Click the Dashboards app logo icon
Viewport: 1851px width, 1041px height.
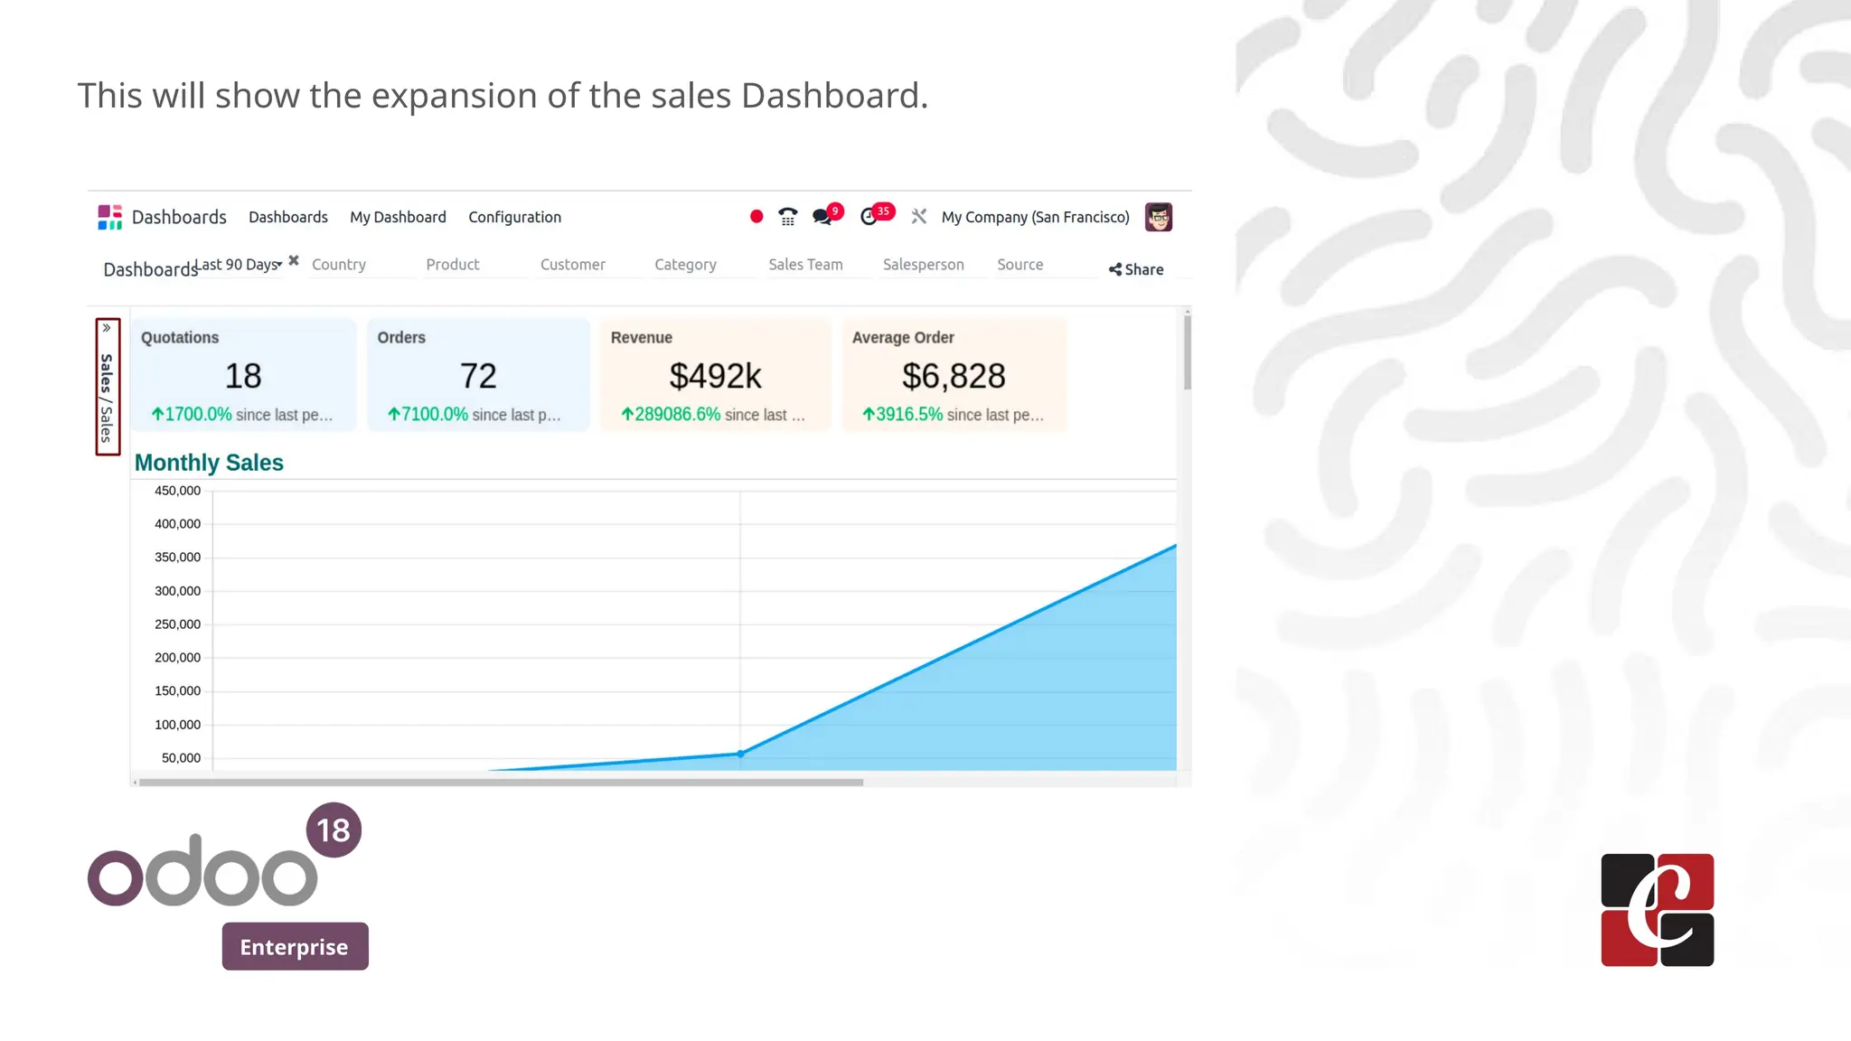[x=109, y=217]
